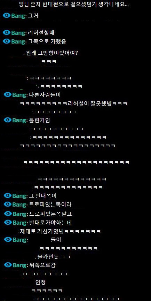This screenshot has height=301, width=151.
Task: Click the eye icon beside "그 반대쪽이"
Action: point(8,195)
